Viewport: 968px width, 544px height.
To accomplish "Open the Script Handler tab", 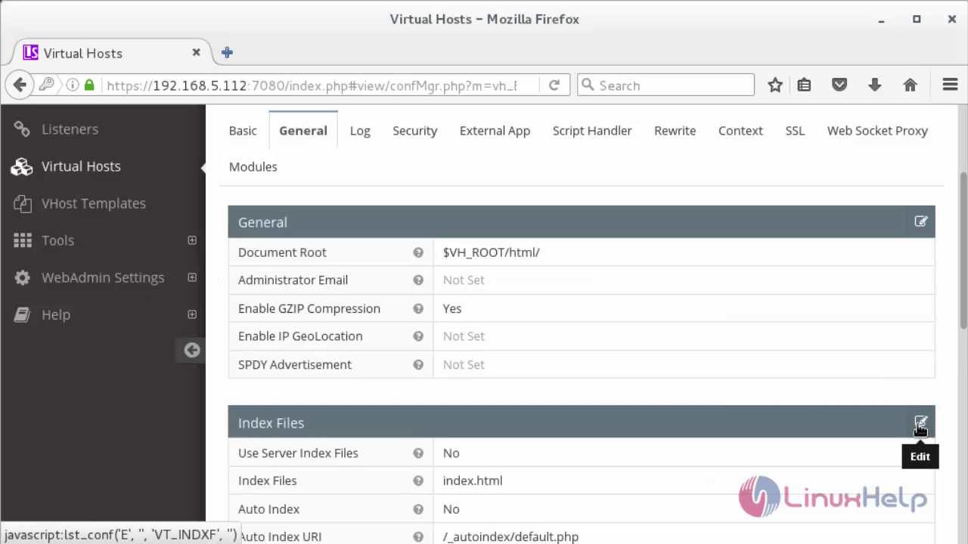I will pos(592,131).
